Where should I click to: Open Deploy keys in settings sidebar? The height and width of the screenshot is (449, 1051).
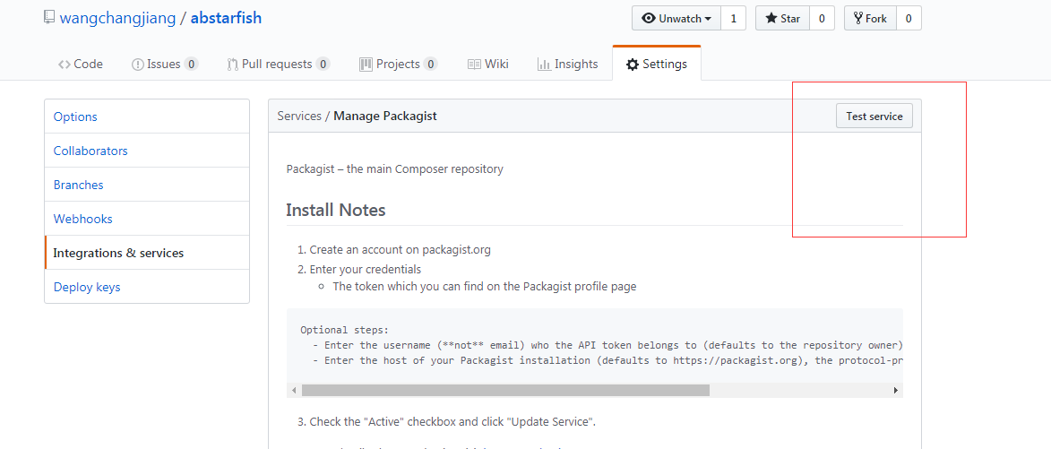pyautogui.click(x=147, y=287)
